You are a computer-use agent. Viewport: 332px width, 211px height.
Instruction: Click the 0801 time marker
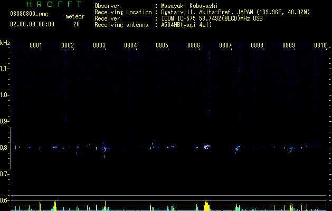pyautogui.click(x=35, y=45)
